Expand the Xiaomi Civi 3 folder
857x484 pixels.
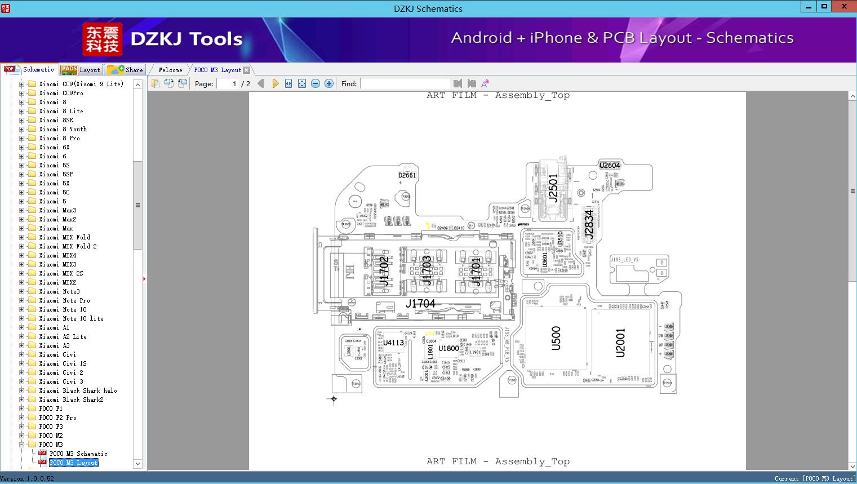point(22,381)
